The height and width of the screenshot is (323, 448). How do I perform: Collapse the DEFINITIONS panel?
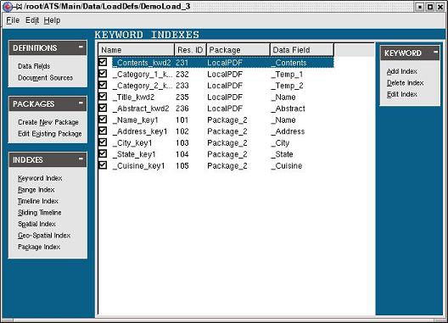tap(81, 47)
